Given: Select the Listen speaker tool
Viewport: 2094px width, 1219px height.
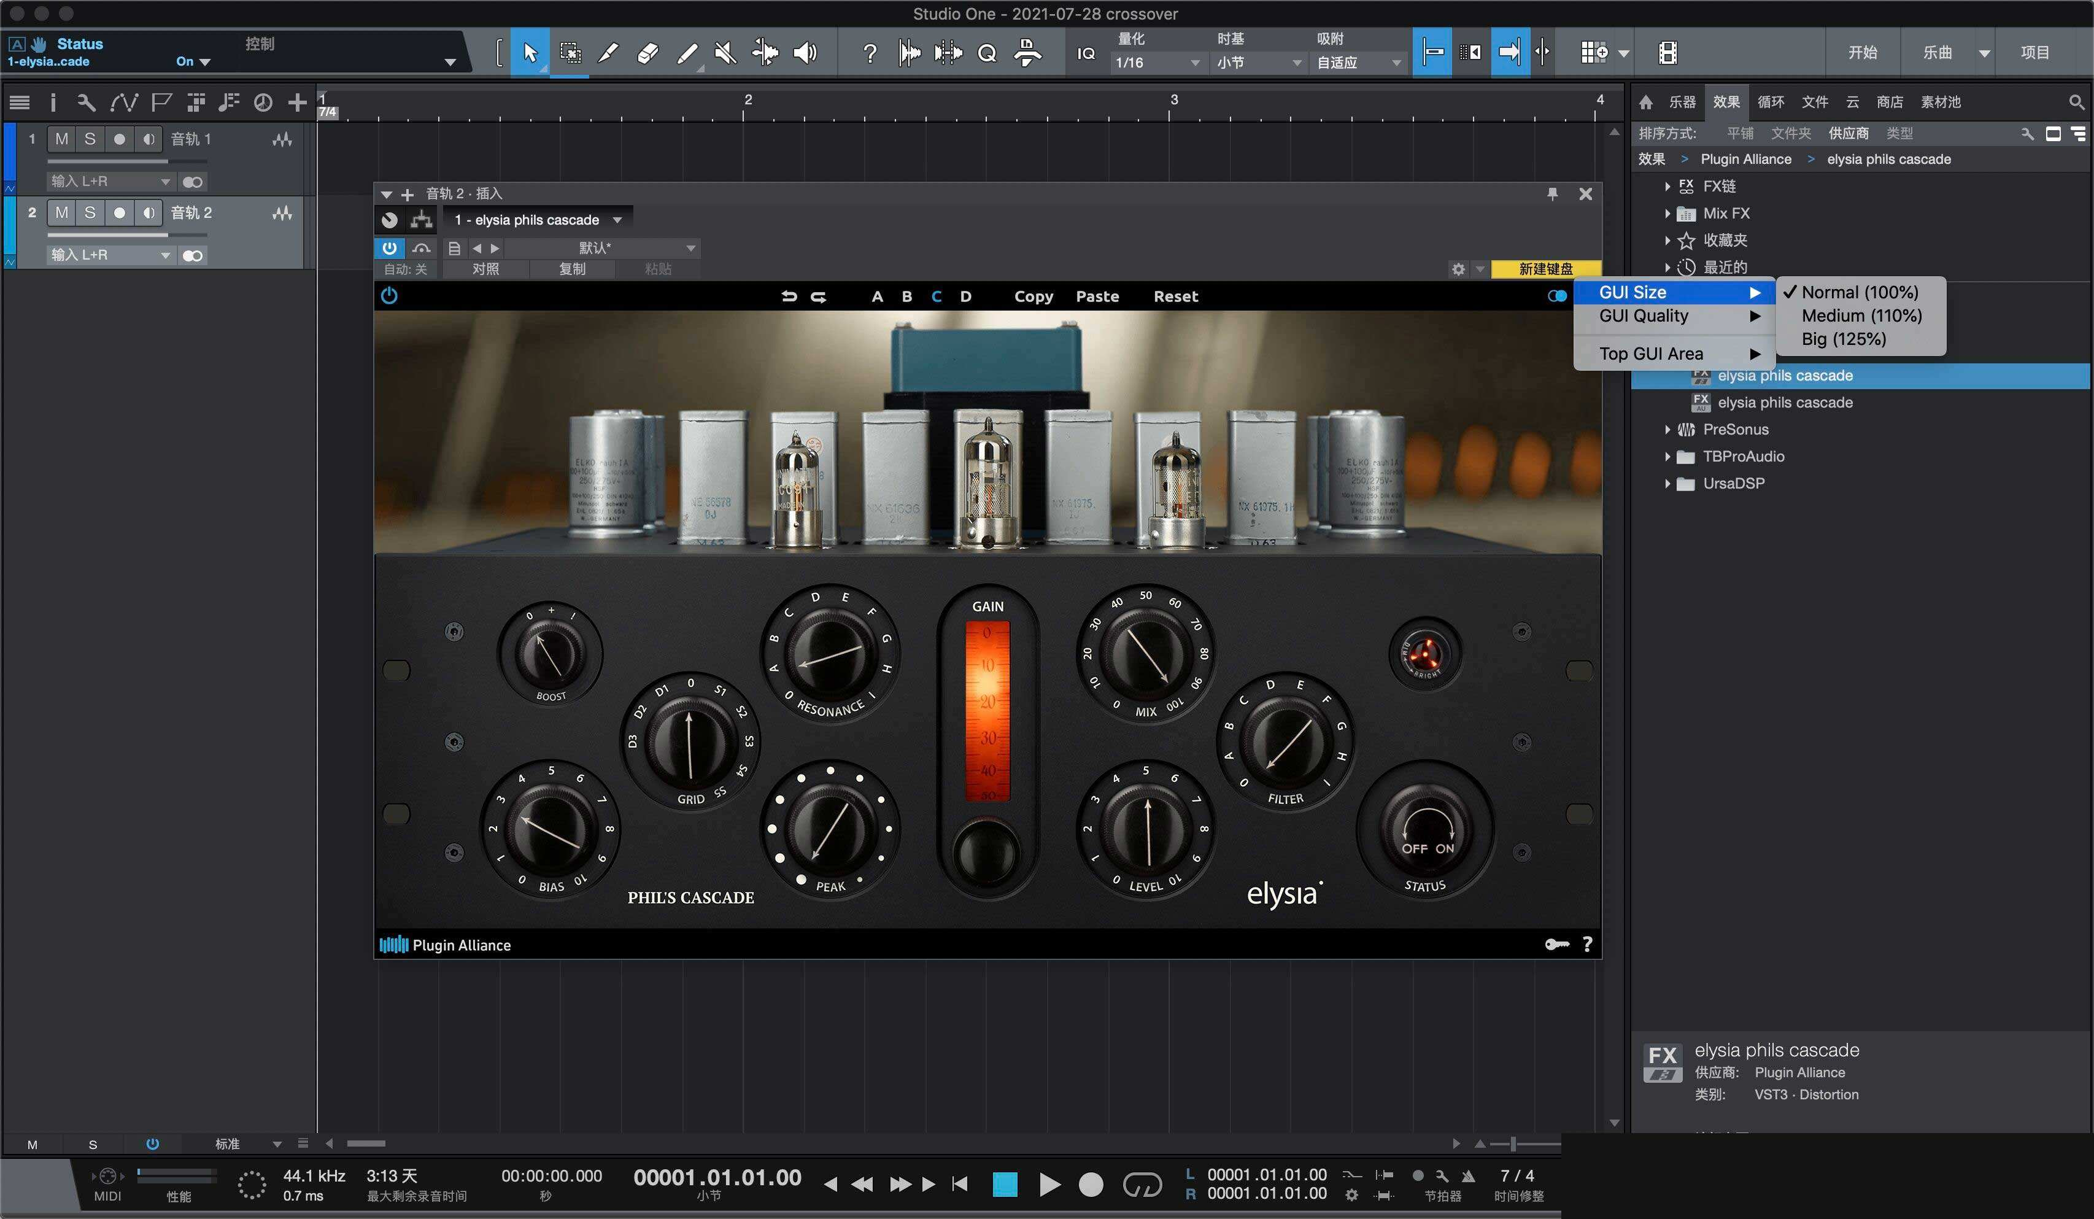Looking at the screenshot, I should tap(805, 52).
